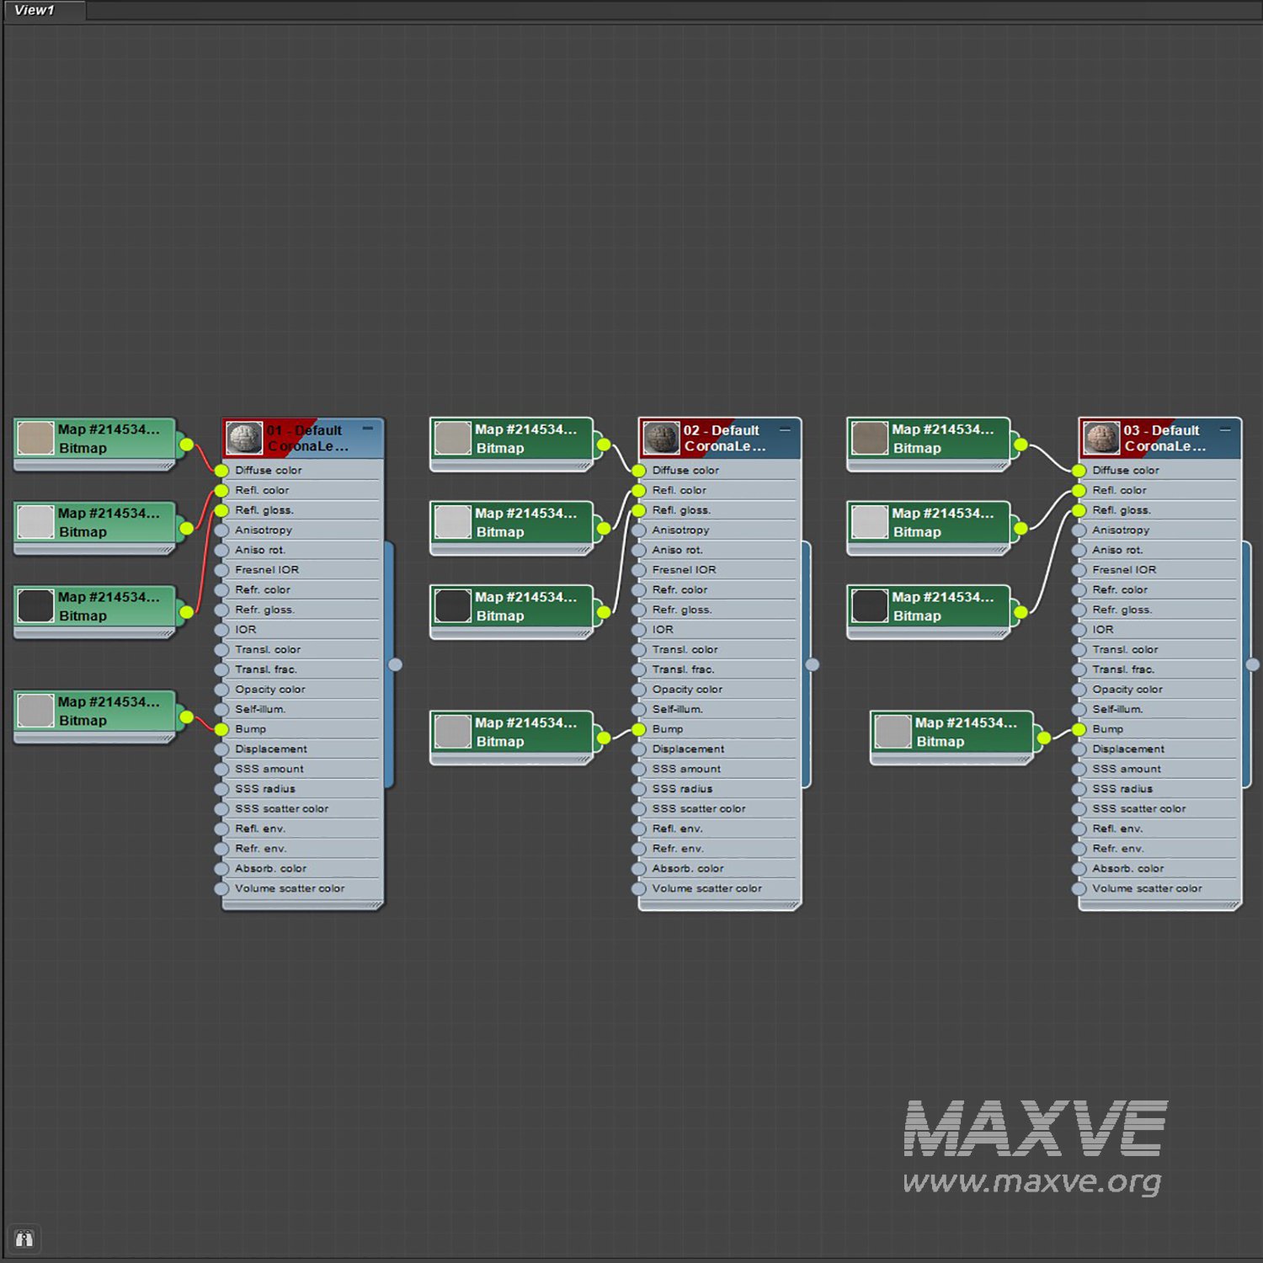Click the Fresnel IOR socket on 02 - Default
Image resolution: width=1263 pixels, height=1263 pixels.
(638, 570)
